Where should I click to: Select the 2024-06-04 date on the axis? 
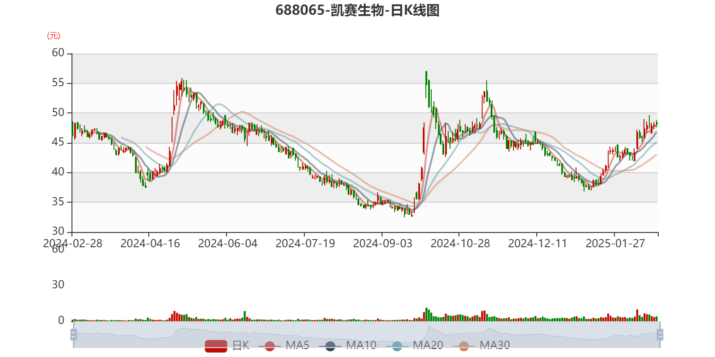click(x=227, y=244)
